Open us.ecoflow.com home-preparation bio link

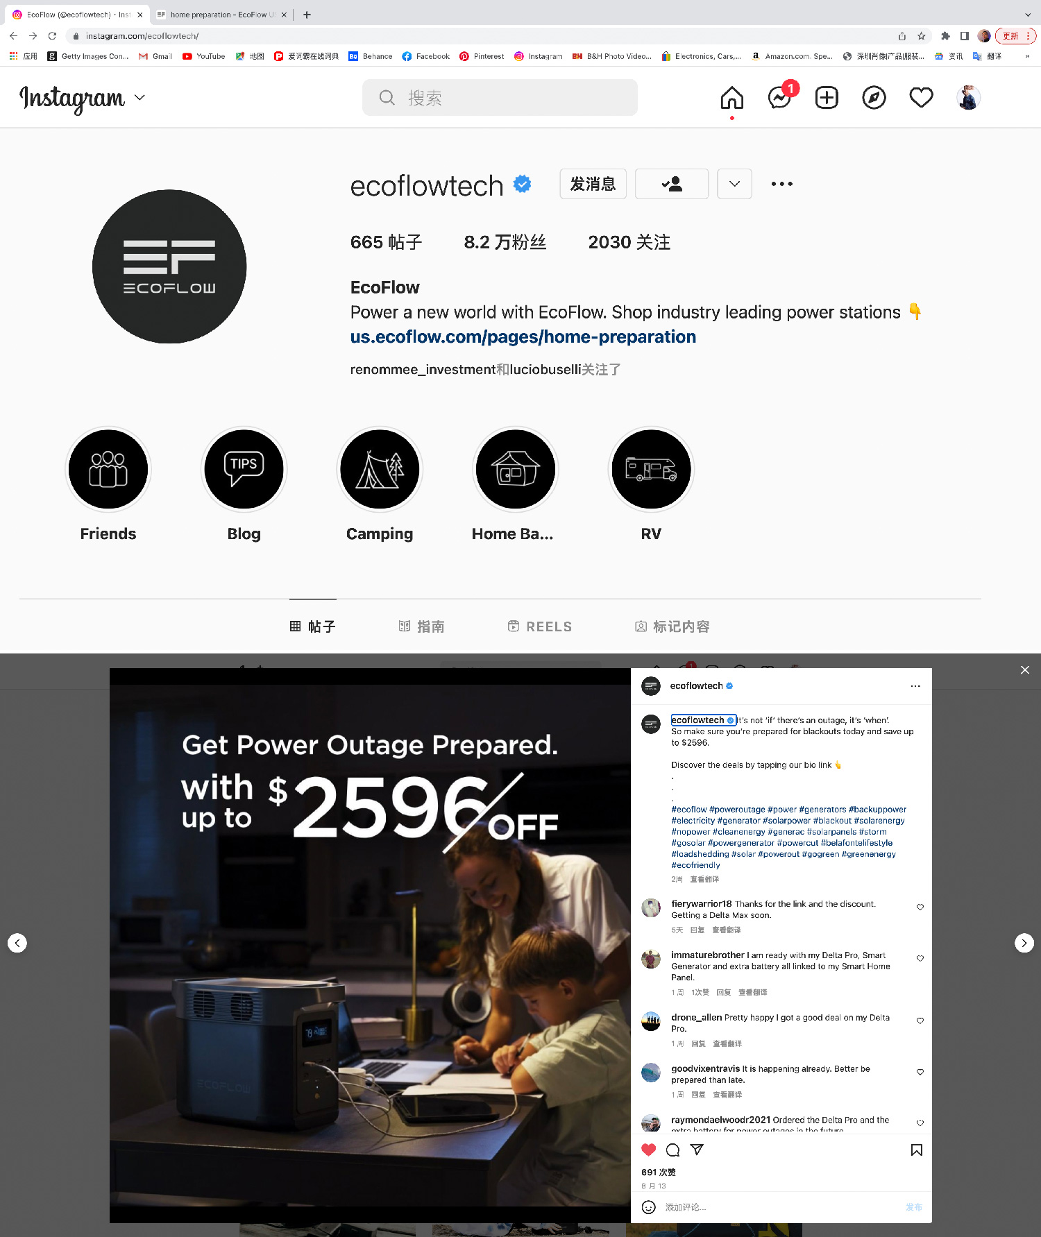coord(523,336)
